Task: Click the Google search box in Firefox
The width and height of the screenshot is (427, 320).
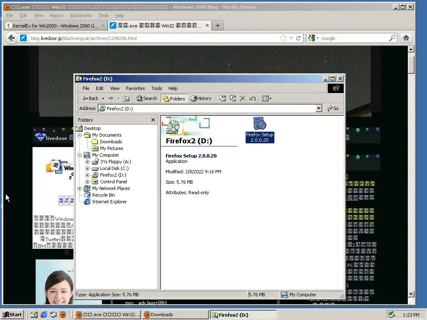Action: click(x=354, y=38)
